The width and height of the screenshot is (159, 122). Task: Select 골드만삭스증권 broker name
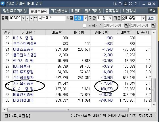pyautogui.click(x=25, y=55)
